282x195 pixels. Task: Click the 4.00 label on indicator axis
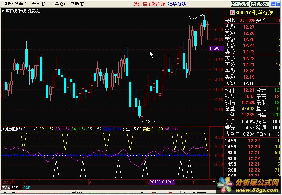pyautogui.click(x=219, y=138)
